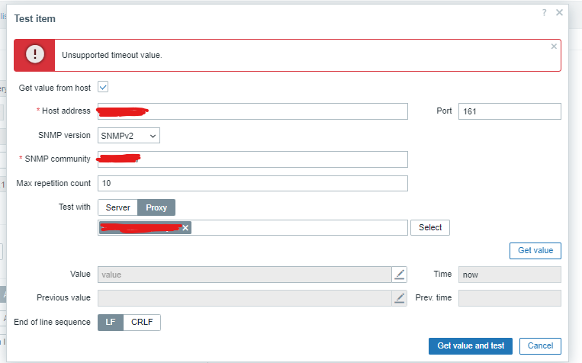Click the red error exclamation icon
Image resolution: width=582 pixels, height=363 pixels.
(34, 55)
